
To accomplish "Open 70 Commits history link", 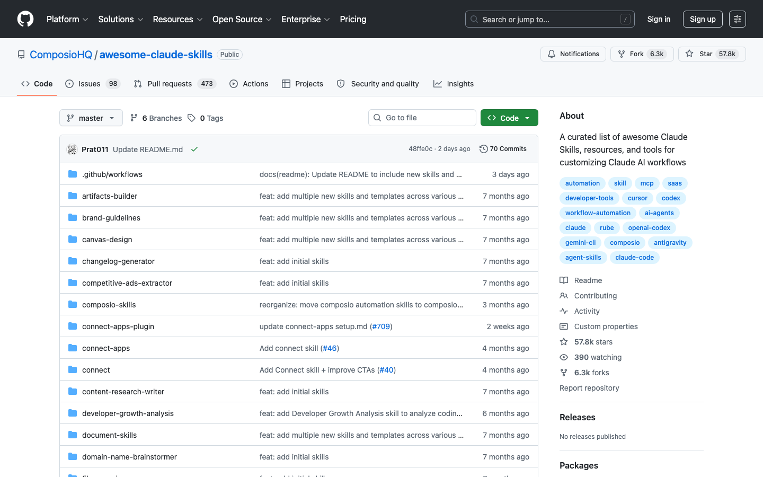I will 503,149.
